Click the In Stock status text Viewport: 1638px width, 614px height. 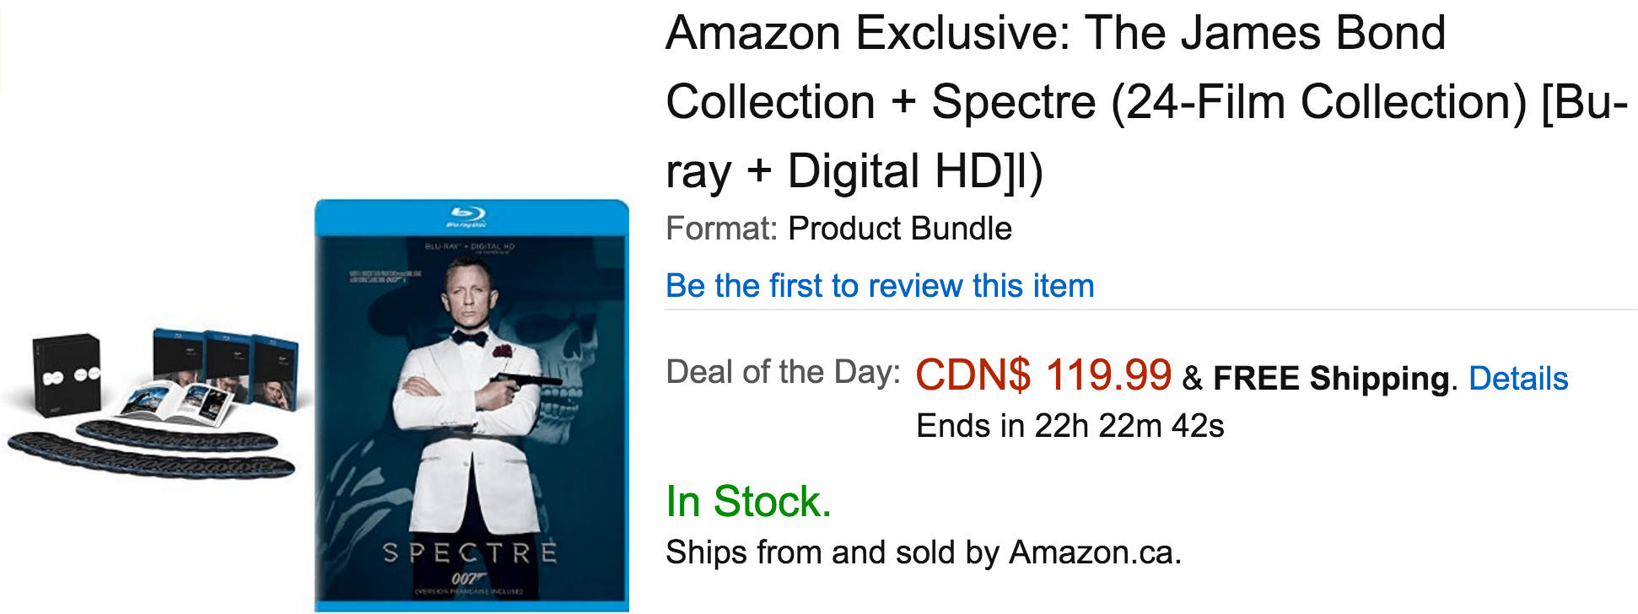(748, 502)
